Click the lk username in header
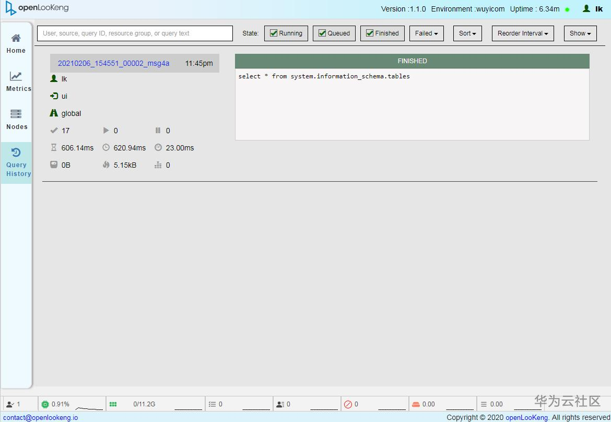Image resolution: width=611 pixels, height=422 pixels. tap(599, 8)
